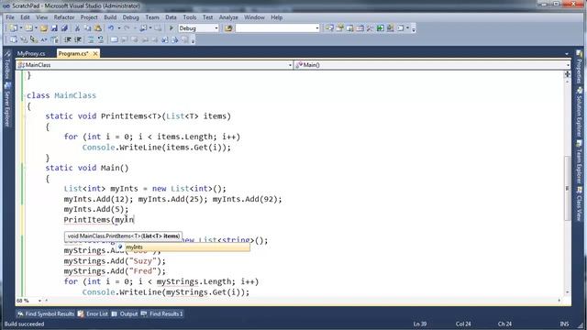Open the Team menu
Screen dimensions: 587x330
[x=152, y=17]
